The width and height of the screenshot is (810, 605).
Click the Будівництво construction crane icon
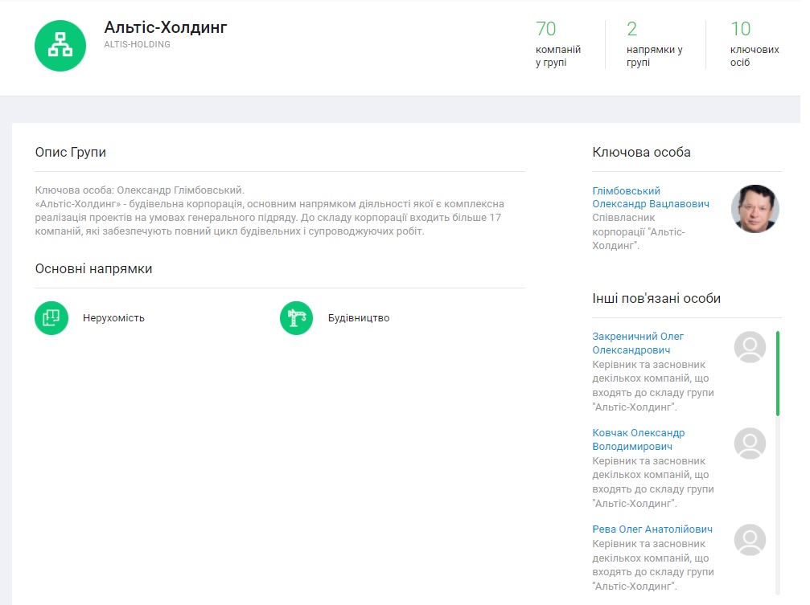(296, 318)
